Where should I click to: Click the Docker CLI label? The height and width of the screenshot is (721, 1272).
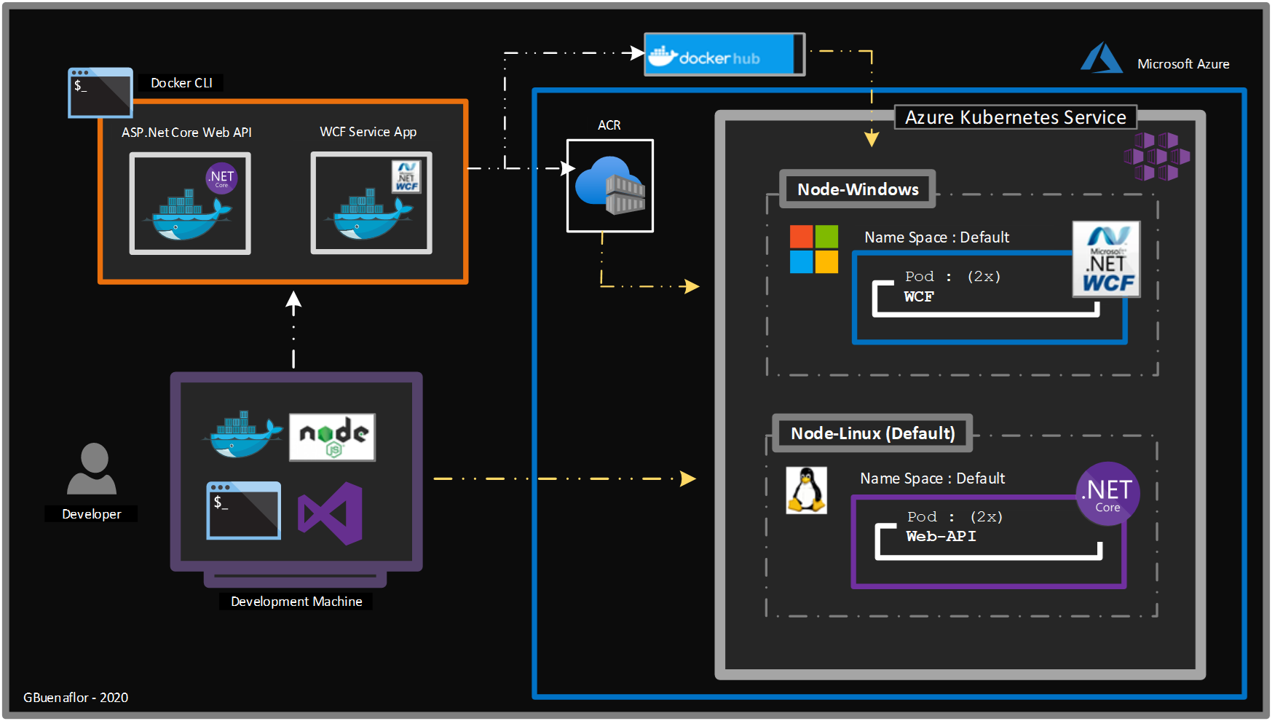coord(181,83)
